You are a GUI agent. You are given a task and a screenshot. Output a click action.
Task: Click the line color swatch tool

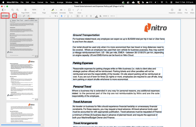pyautogui.click(x=97, y=16)
